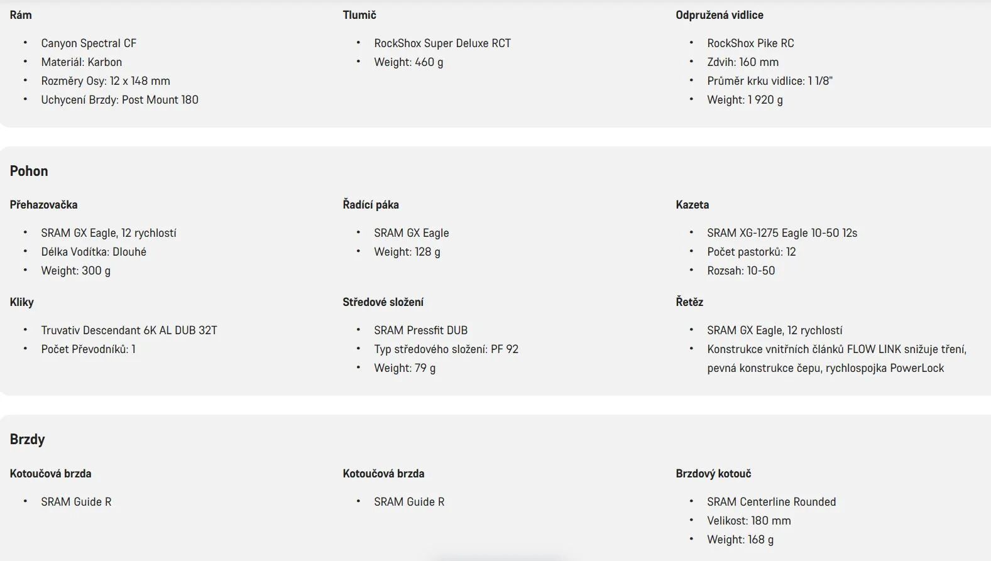Screen dimensions: 991x561
Task: Click the Kliky heading
Action: point(22,302)
